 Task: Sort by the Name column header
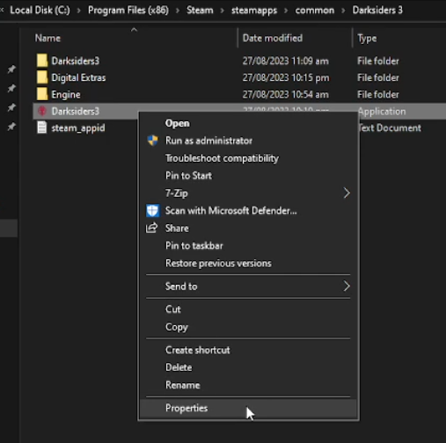click(48, 38)
